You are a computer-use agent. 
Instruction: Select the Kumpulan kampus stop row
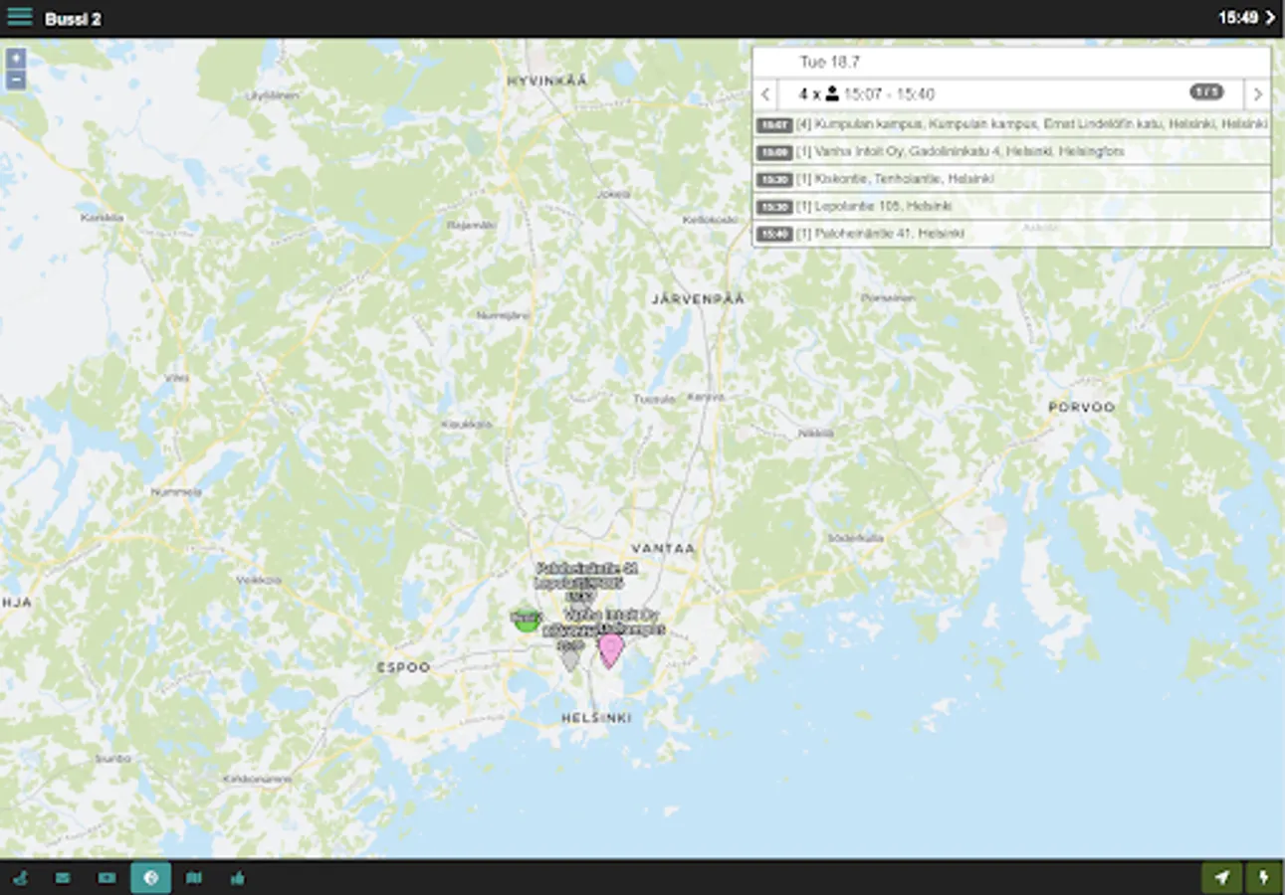(1011, 124)
